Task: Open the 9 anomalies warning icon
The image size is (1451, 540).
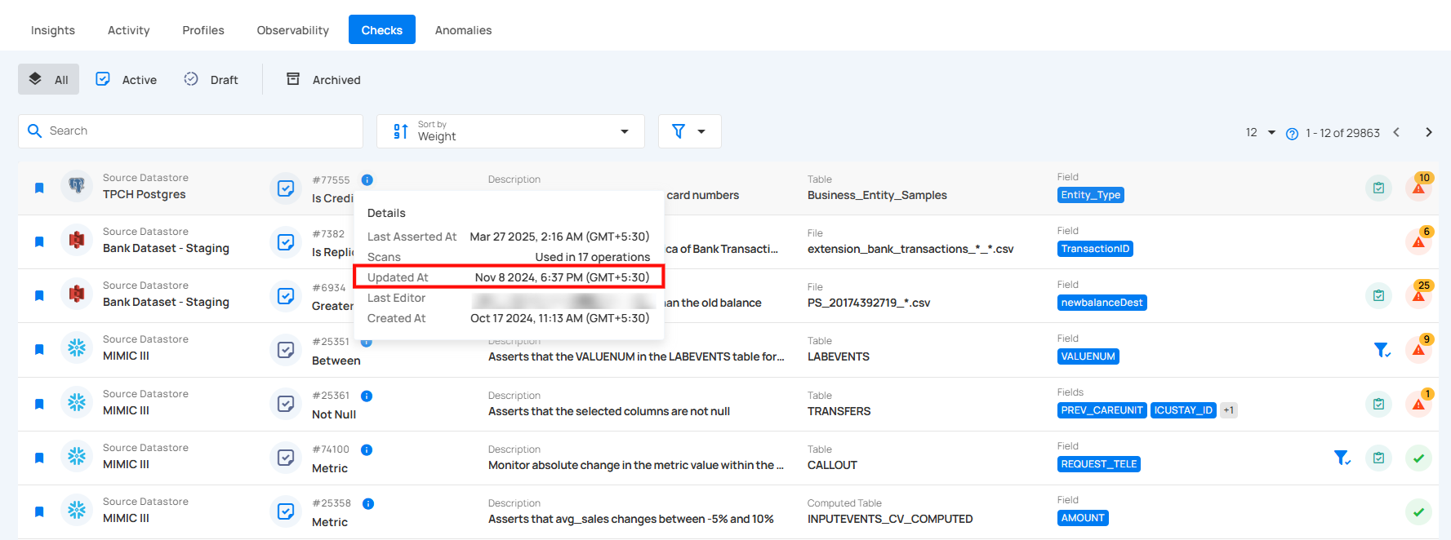Action: pos(1419,349)
